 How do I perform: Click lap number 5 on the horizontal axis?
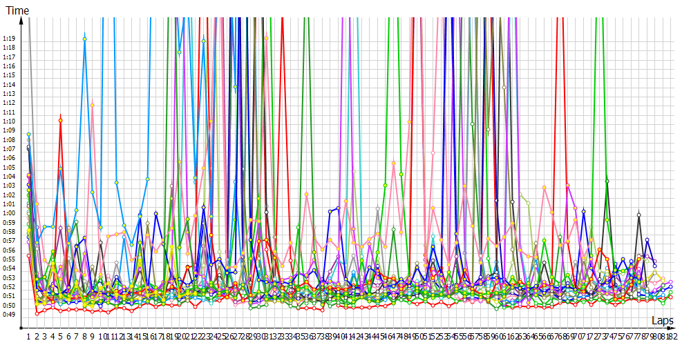[60, 336]
